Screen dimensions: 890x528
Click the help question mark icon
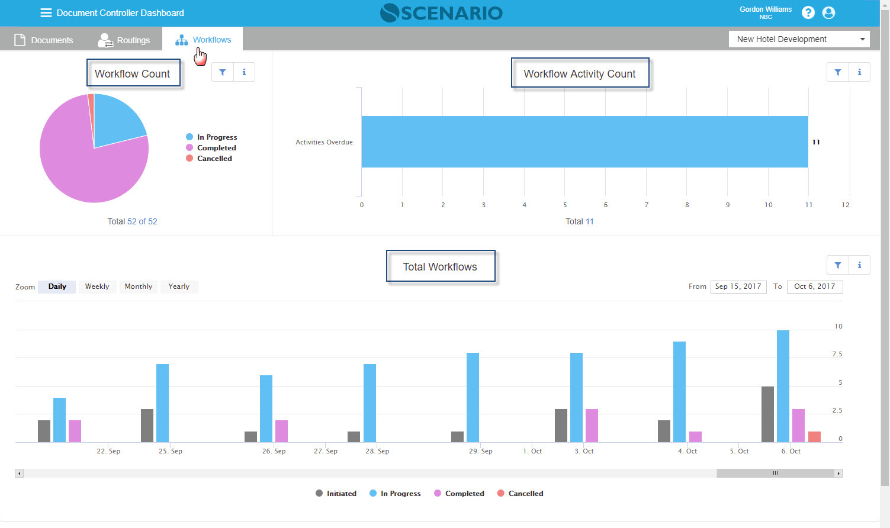(808, 12)
